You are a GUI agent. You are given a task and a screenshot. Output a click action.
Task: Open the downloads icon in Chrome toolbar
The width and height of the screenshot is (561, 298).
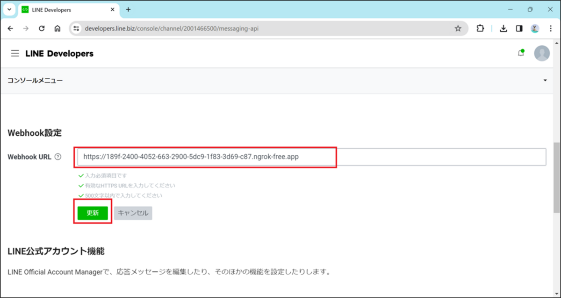(503, 28)
